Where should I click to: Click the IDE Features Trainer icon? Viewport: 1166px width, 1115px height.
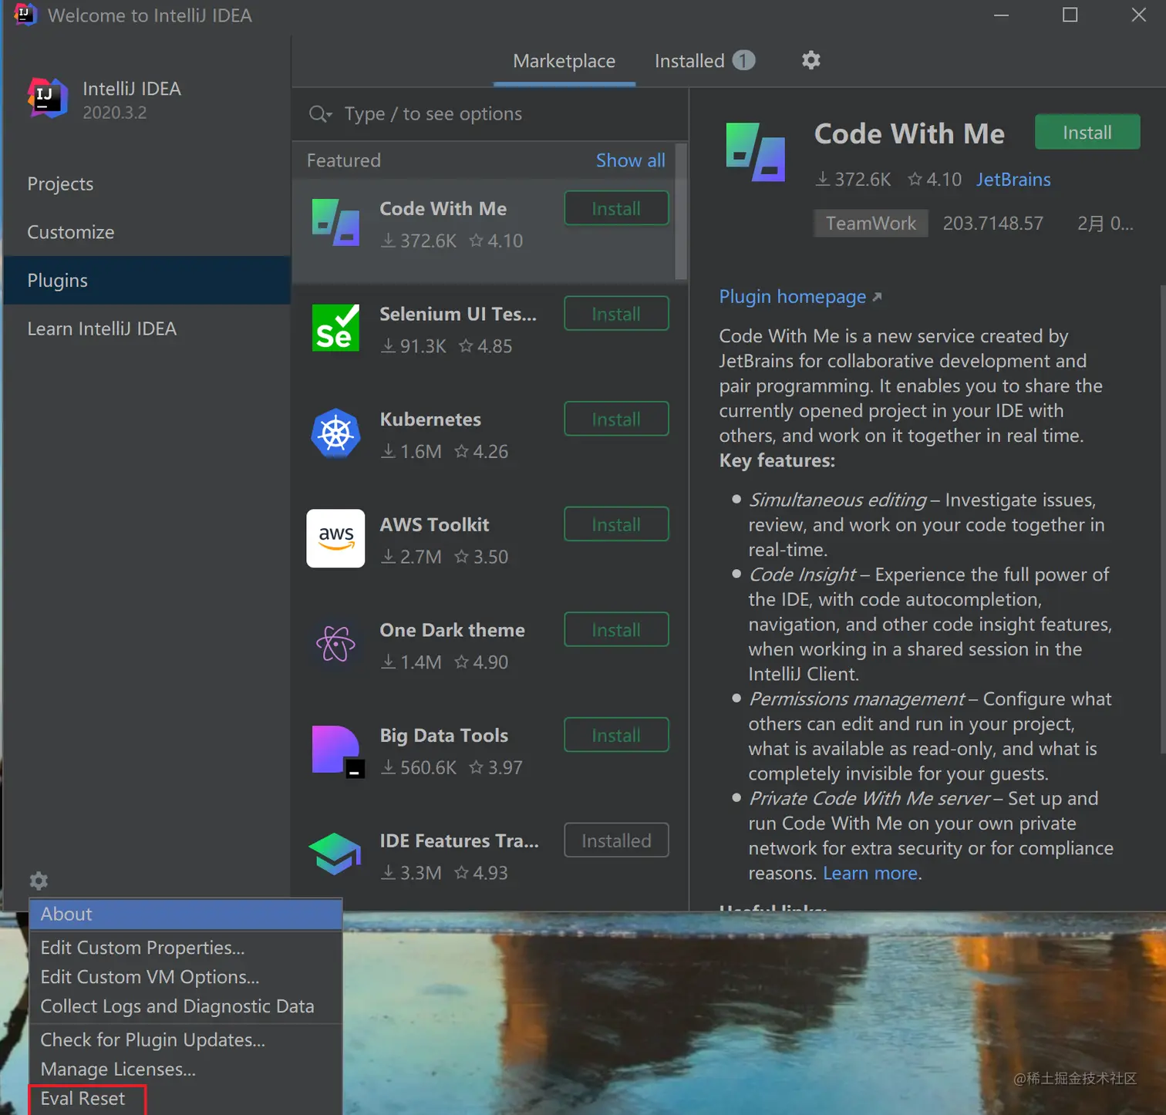click(x=335, y=854)
